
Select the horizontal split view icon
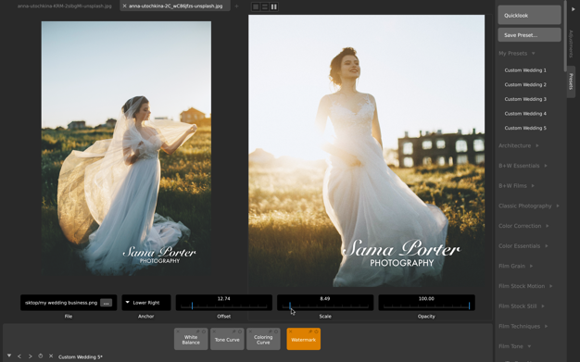click(x=265, y=6)
